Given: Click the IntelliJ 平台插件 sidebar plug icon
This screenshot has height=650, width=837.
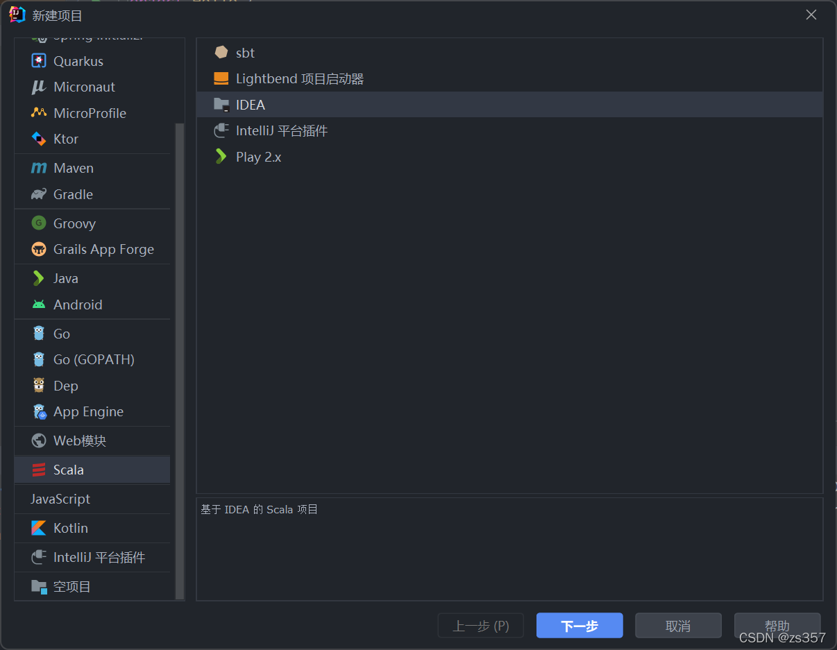Looking at the screenshot, I should click(x=39, y=557).
